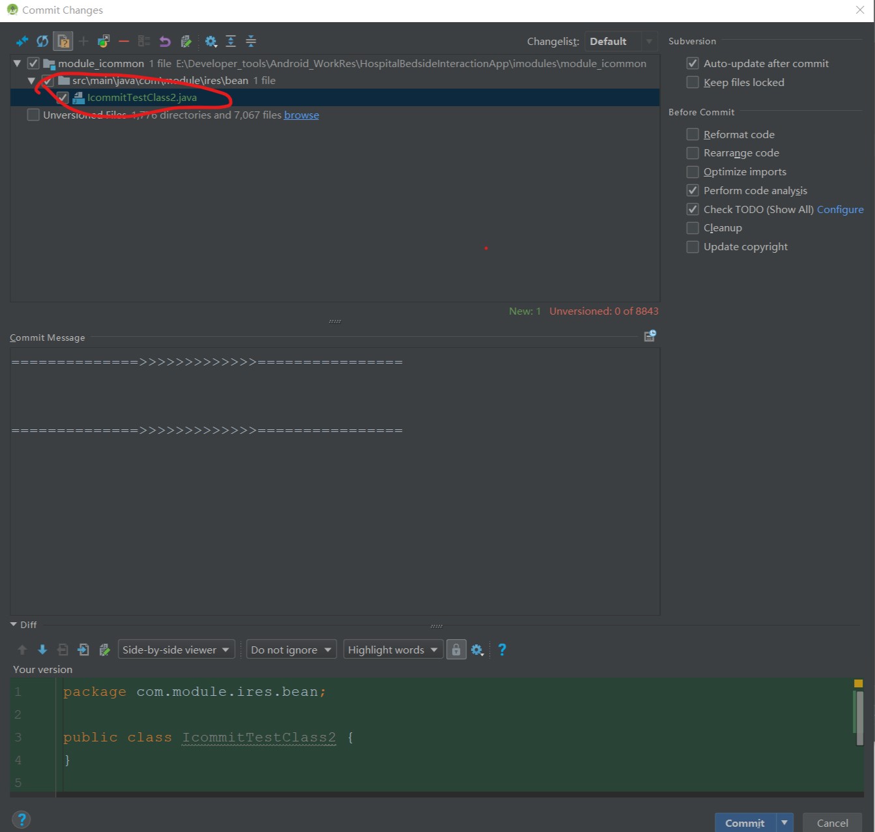Toggle the Unversioned Files checkbox
The width and height of the screenshot is (875, 832).
click(x=33, y=115)
